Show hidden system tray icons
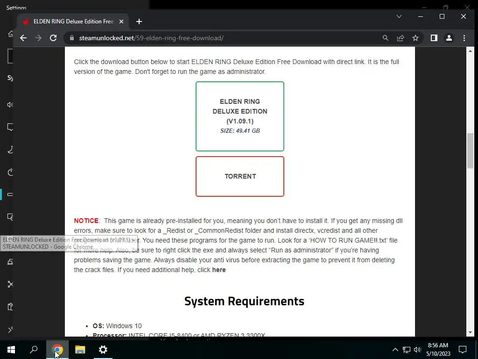Viewport: 478px width, 359px height. 395,350
